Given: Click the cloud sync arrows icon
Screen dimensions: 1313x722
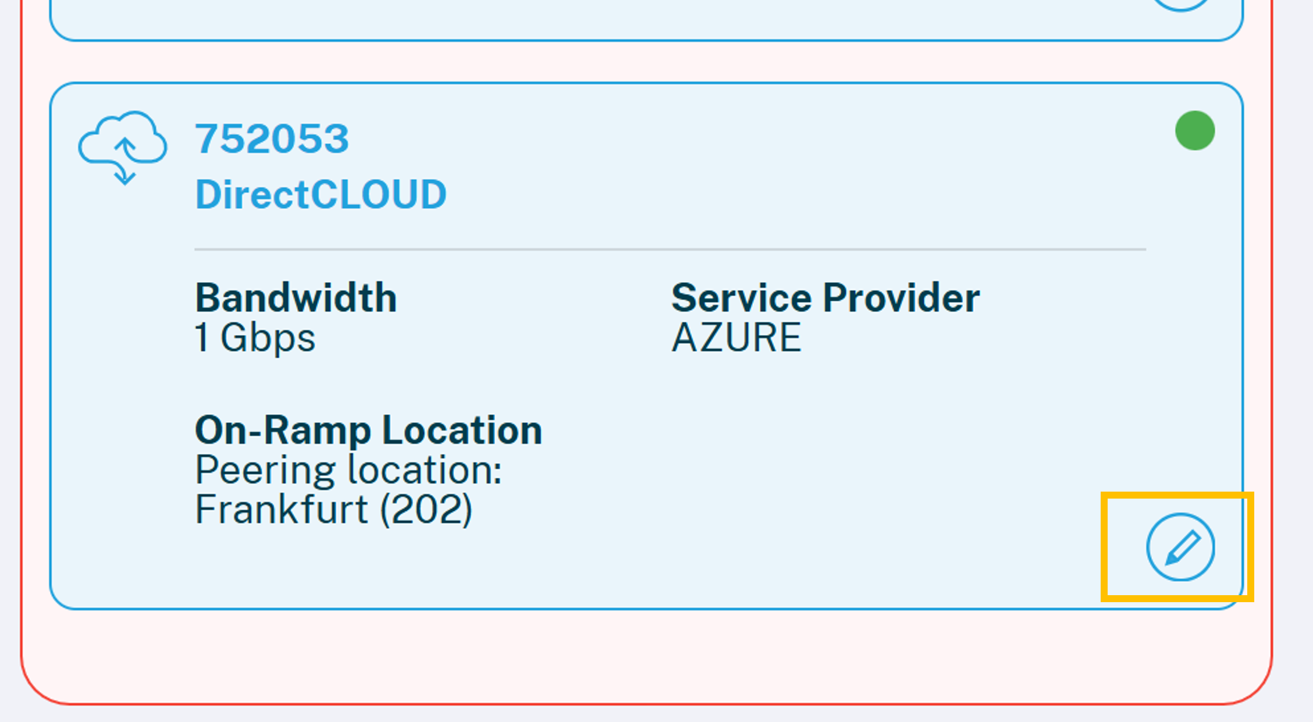Looking at the screenshot, I should coord(123,148).
